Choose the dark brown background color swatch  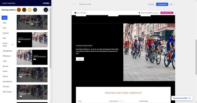24,10
